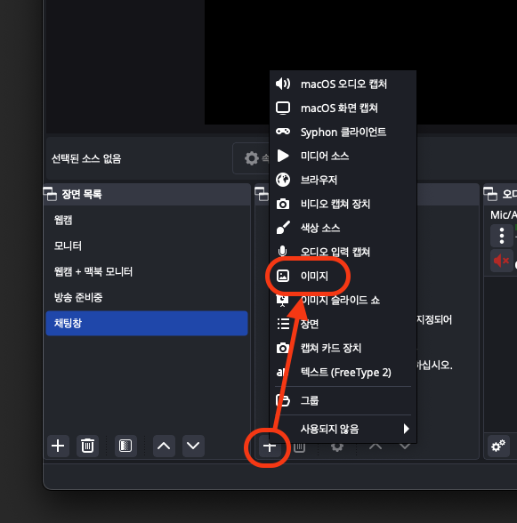Select 이미지 from the source menu
The width and height of the screenshot is (517, 523).
point(343,276)
